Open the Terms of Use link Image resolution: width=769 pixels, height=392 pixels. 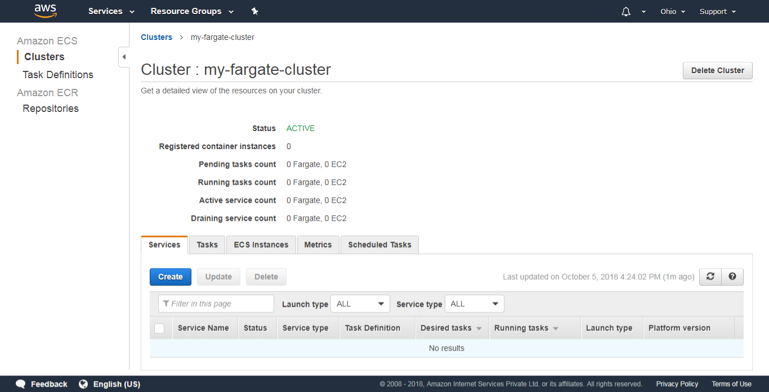point(731,384)
